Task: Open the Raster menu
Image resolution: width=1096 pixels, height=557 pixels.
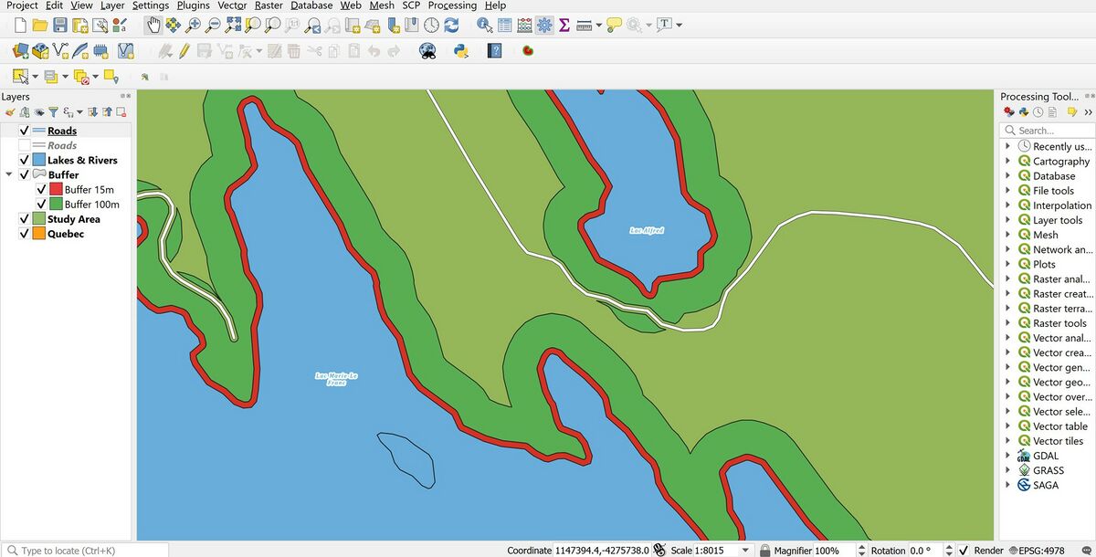Action: pyautogui.click(x=269, y=5)
